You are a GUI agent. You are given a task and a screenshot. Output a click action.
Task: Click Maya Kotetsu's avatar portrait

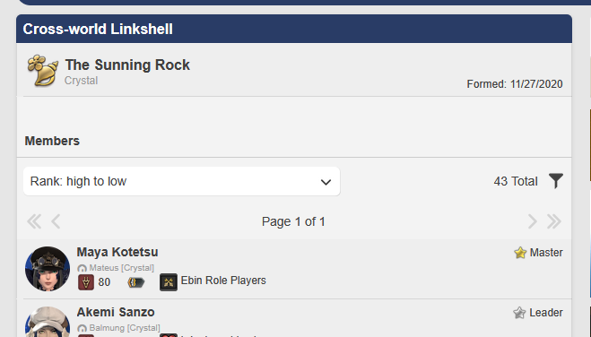pos(48,269)
